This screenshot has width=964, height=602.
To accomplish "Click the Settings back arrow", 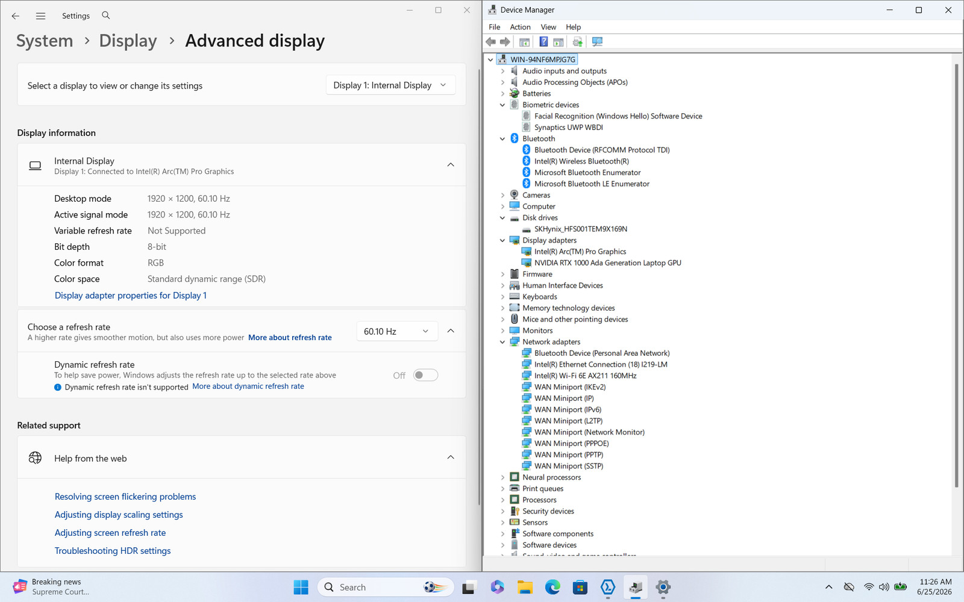I will [16, 16].
